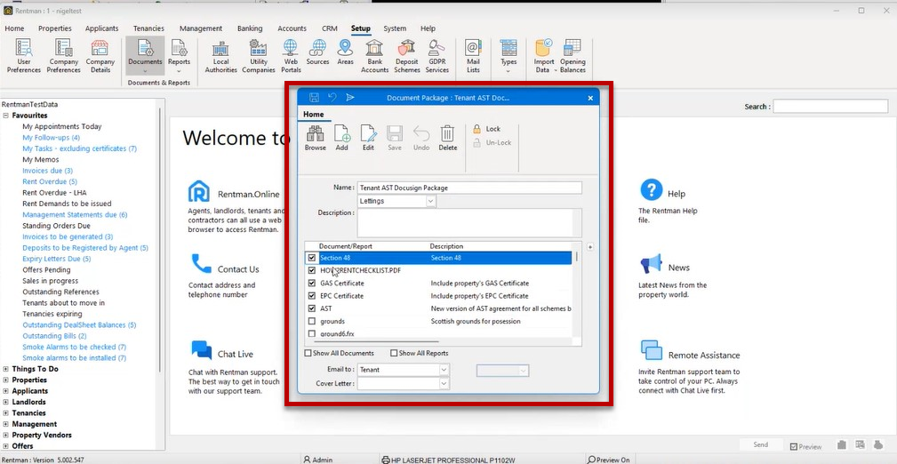Image resolution: width=897 pixels, height=464 pixels.
Task: Open the Types ribbon dropdown
Action: [508, 70]
